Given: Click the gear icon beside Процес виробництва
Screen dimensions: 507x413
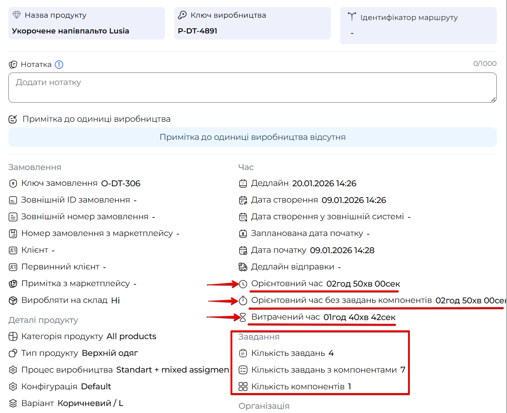Looking at the screenshot, I should [x=13, y=370].
